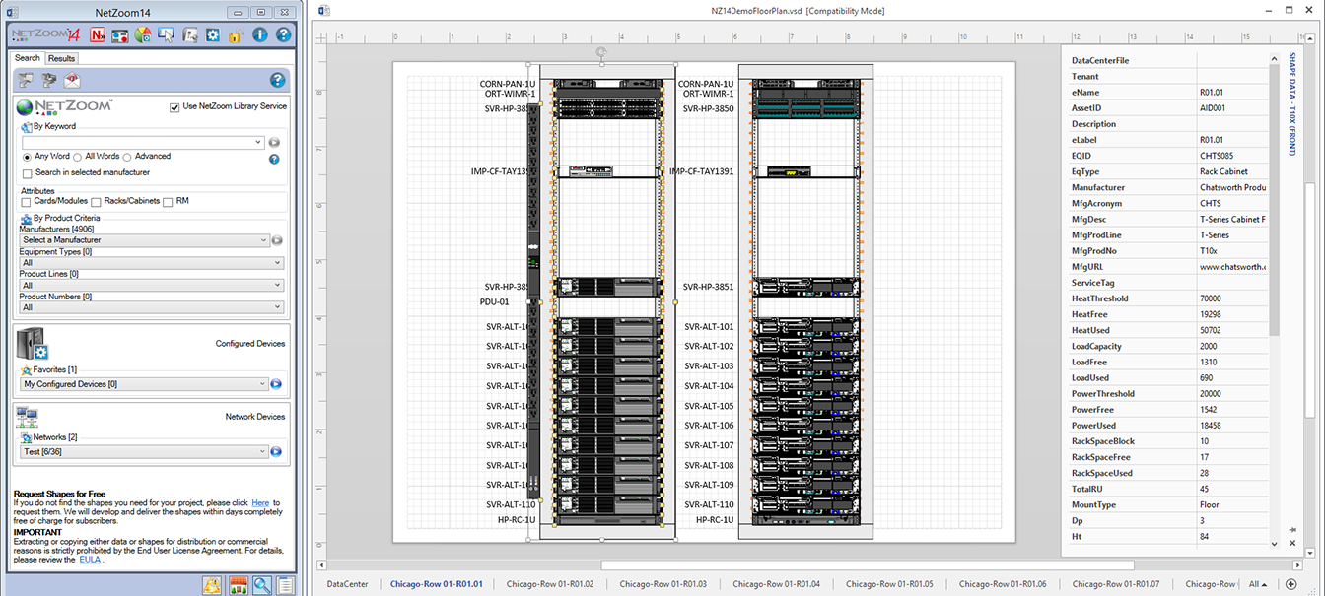This screenshot has height=596, width=1325.
Task: Click the settings gear icon in NetZoom toolbar
Action: (213, 35)
